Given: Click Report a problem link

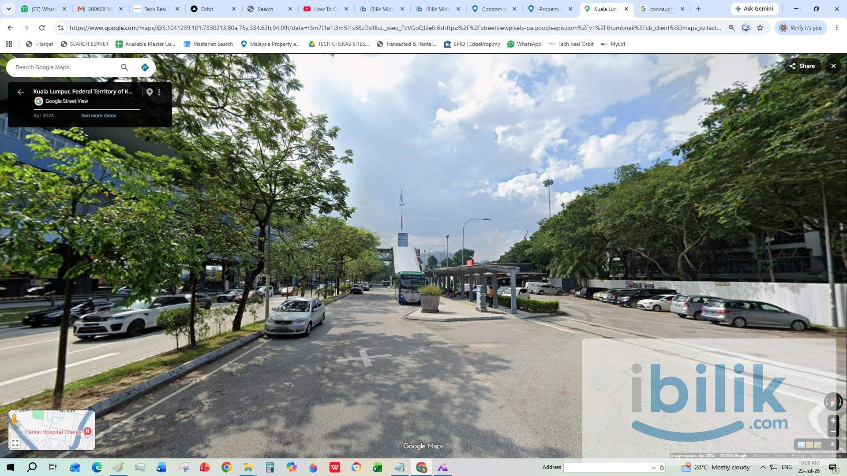Looking at the screenshot, I should (x=825, y=456).
